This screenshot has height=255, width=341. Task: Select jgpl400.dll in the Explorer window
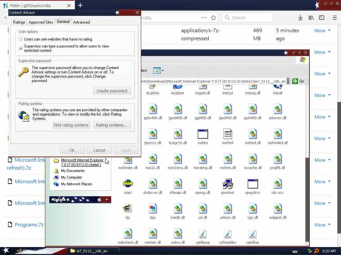(203, 109)
